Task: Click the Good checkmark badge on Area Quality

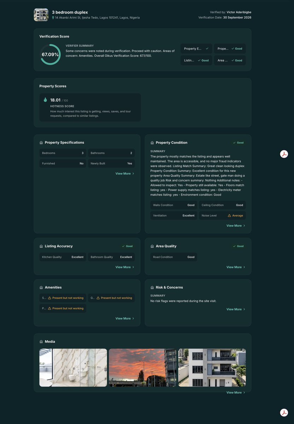Action: [x=238, y=246]
